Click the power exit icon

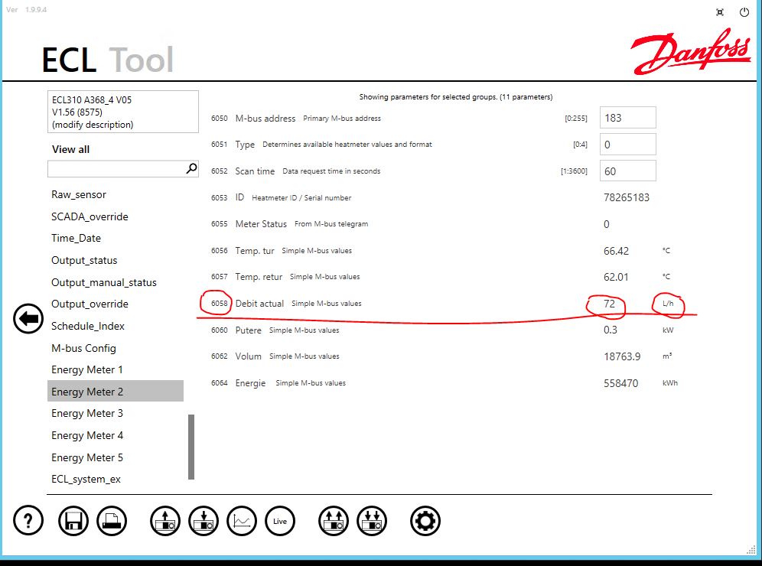pyautogui.click(x=744, y=12)
